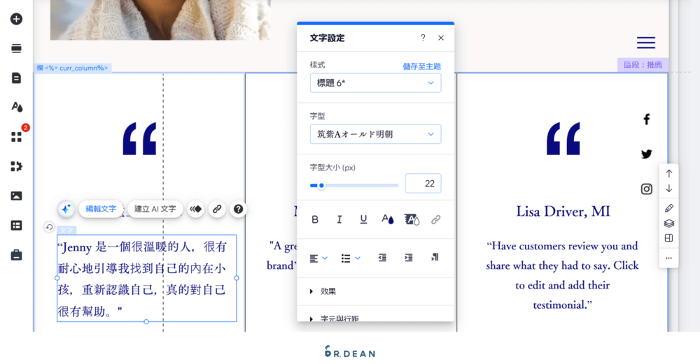
Task: Open the hamburger menu on the page
Action: click(x=646, y=43)
